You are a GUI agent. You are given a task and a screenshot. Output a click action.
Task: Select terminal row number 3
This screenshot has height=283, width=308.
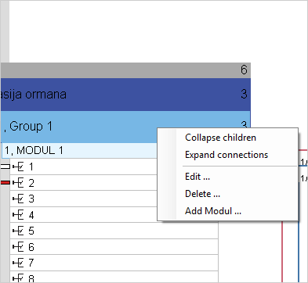[x=84, y=199]
